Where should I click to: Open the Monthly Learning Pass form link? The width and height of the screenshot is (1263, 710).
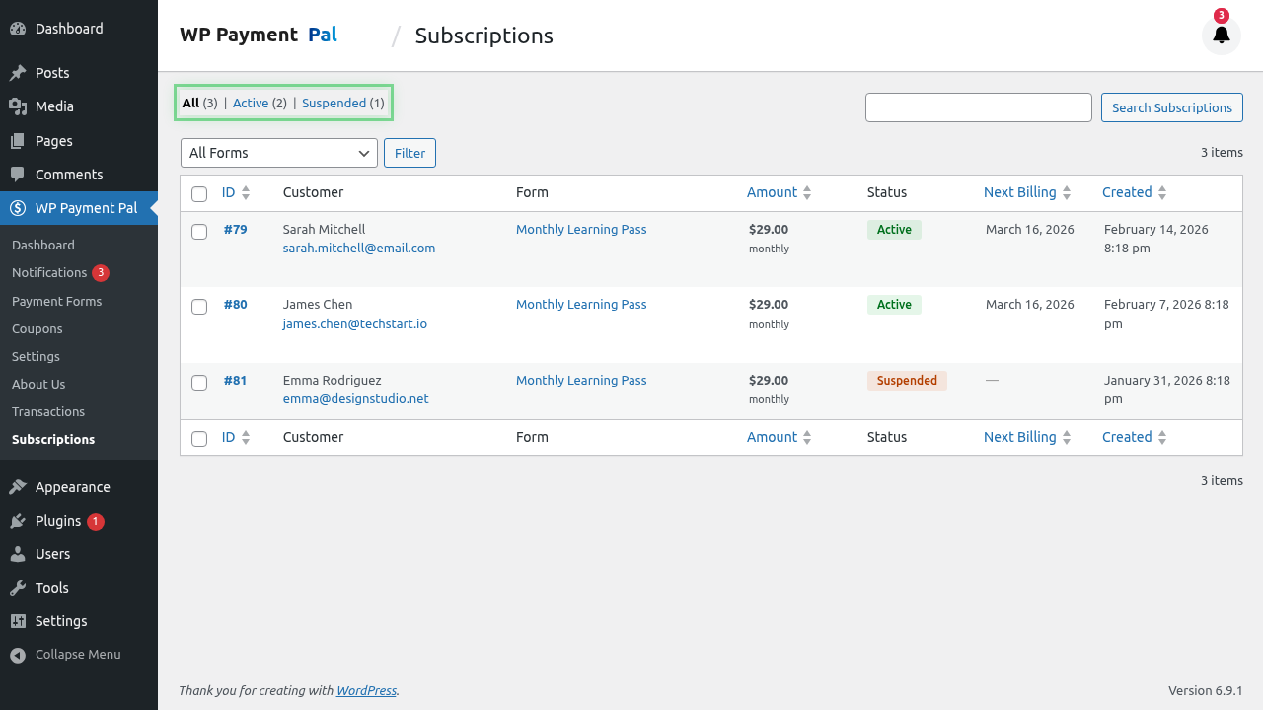pos(580,229)
